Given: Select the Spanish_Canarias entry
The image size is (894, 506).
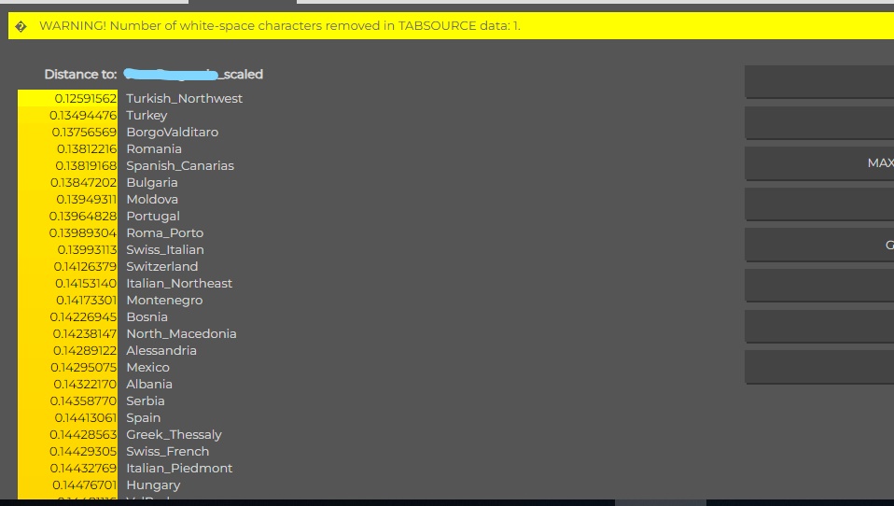Looking at the screenshot, I should pos(180,165).
